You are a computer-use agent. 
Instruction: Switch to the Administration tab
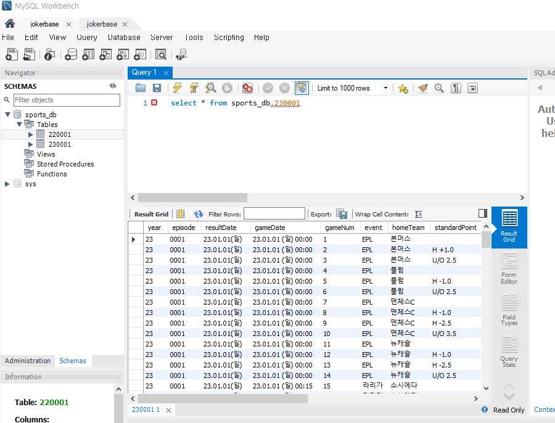(x=28, y=361)
